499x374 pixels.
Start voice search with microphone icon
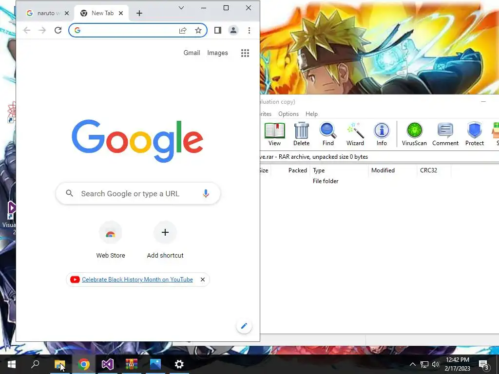206,193
